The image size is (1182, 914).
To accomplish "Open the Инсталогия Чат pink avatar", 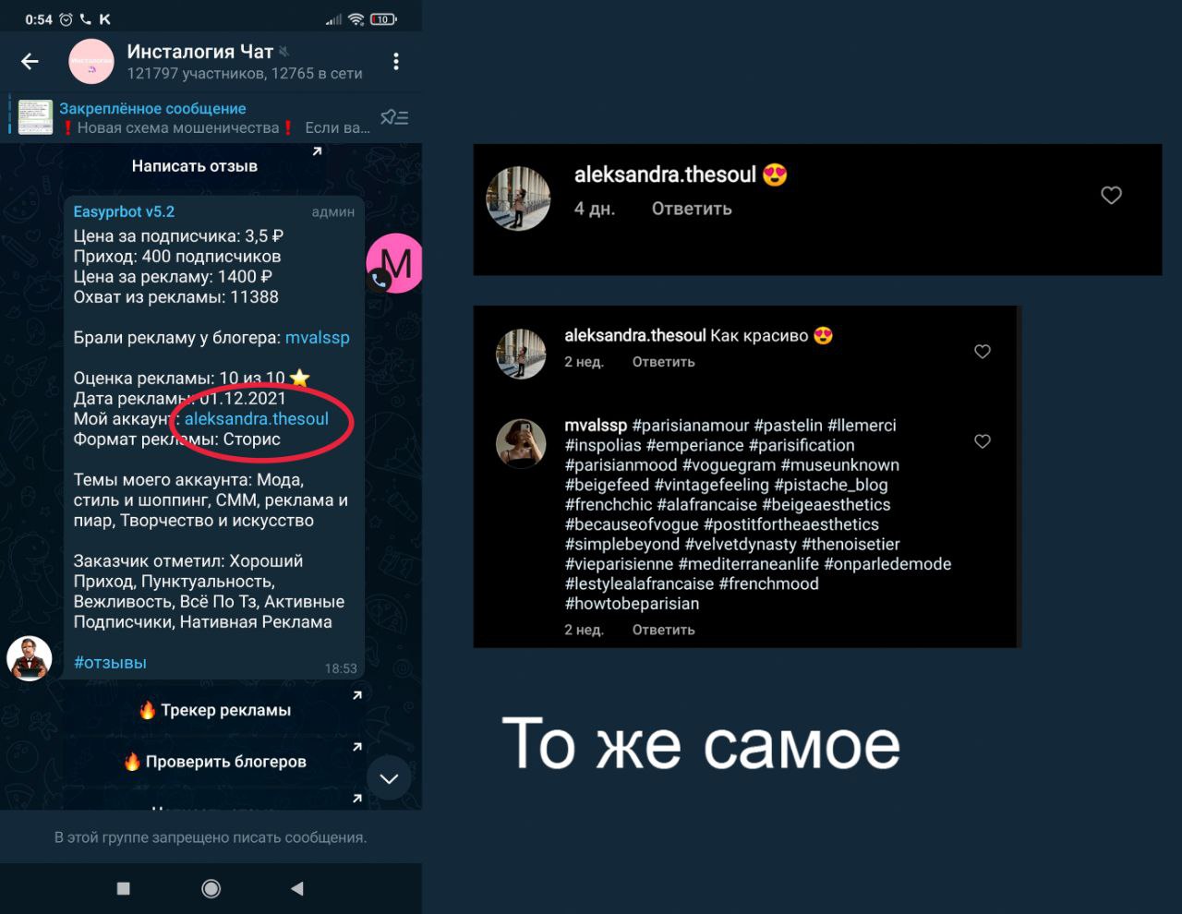I will [91, 62].
